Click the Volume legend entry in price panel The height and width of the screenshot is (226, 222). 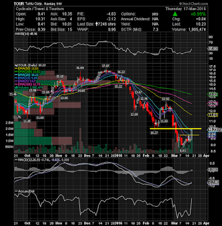(x=29, y=88)
